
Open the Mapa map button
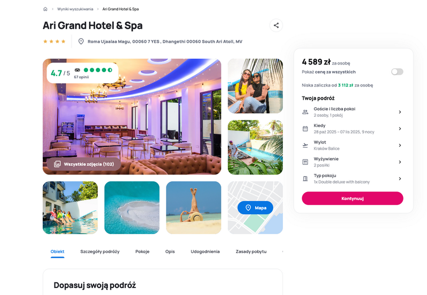[255, 208]
